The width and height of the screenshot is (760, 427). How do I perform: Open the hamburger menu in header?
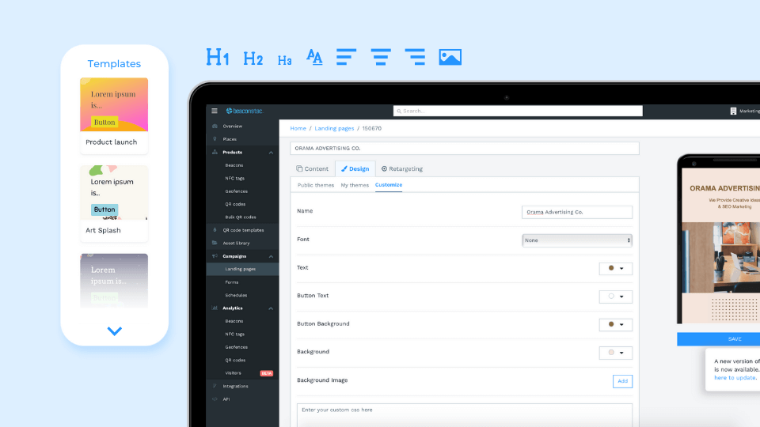point(215,111)
